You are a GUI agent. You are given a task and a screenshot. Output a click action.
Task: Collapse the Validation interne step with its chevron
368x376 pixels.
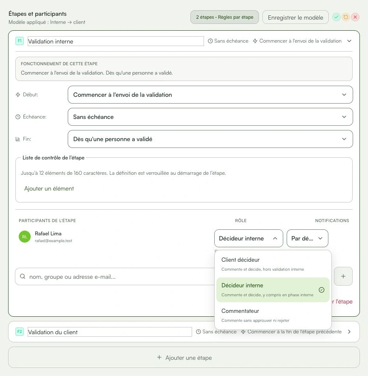click(x=349, y=41)
